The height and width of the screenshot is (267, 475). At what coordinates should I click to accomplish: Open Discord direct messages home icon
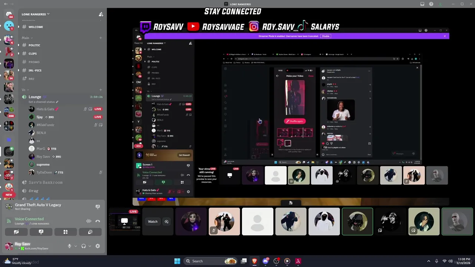9,14
